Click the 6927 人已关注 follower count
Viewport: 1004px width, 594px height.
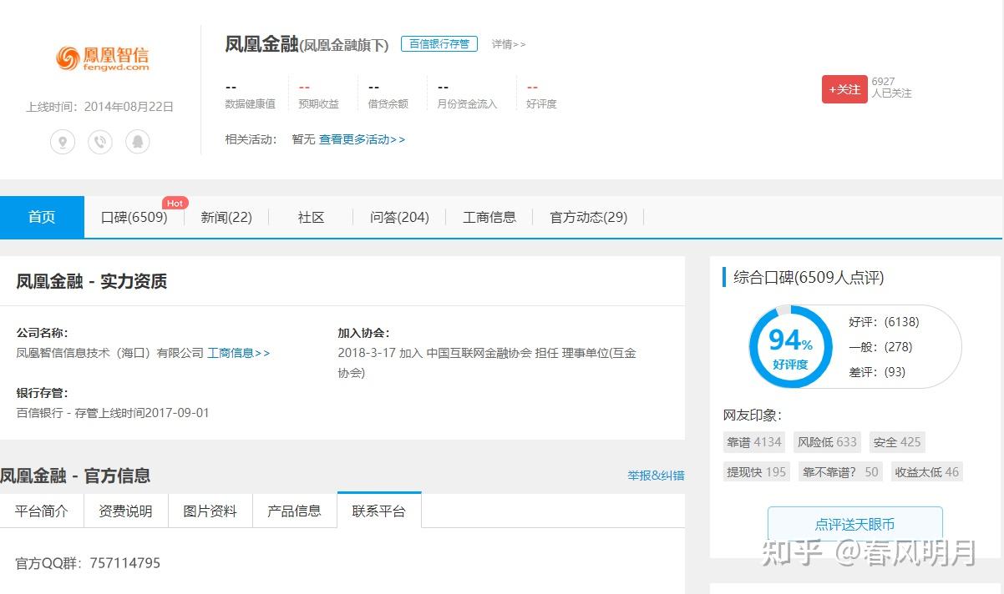[891, 88]
